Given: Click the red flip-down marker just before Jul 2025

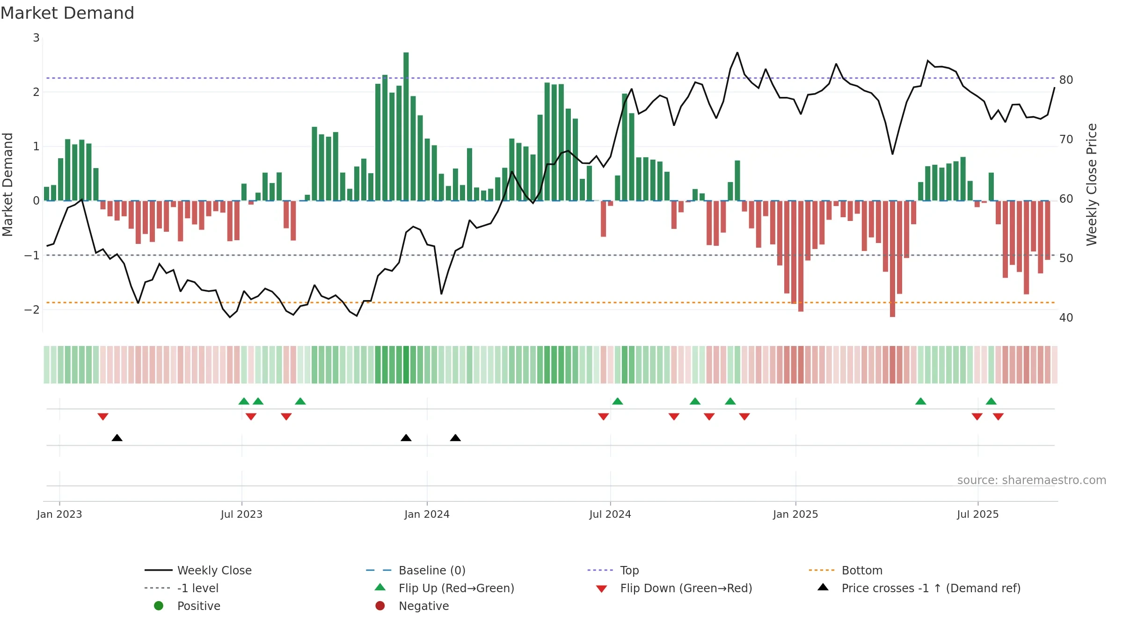Looking at the screenshot, I should [977, 417].
